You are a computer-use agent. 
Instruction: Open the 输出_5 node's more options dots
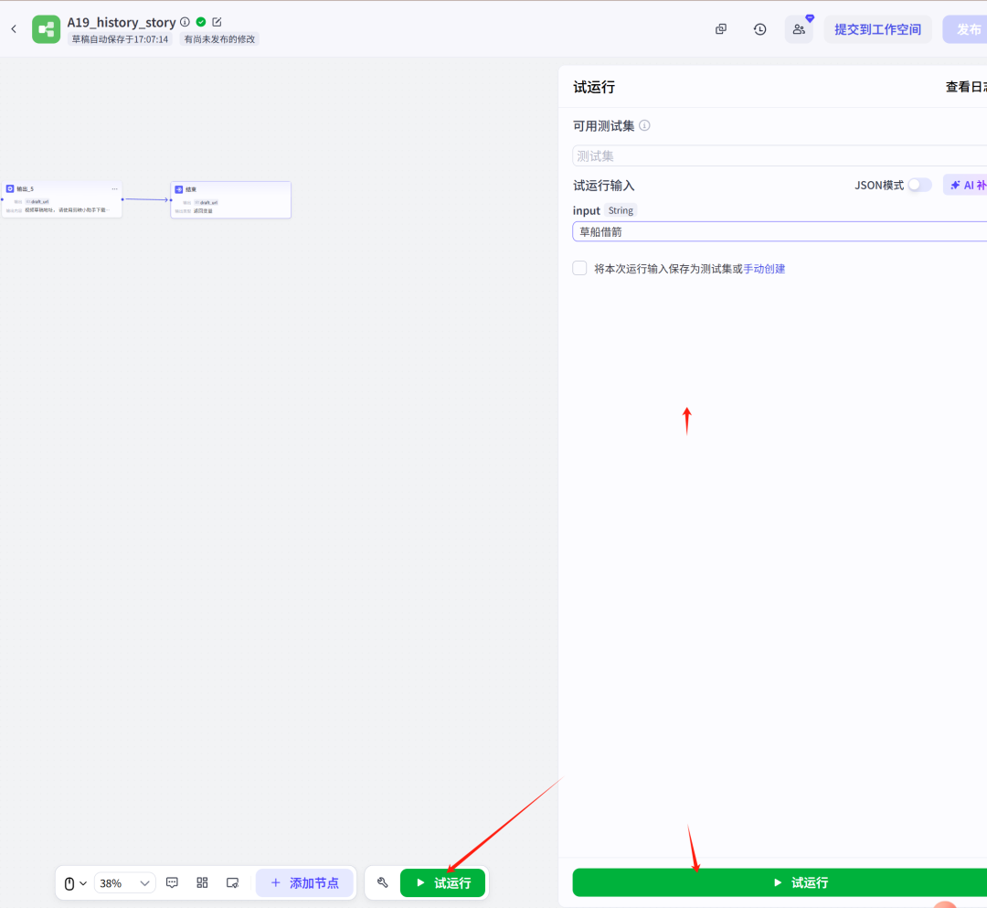tap(114, 189)
